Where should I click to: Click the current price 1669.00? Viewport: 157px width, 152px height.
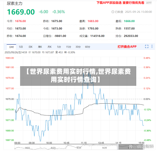tap(21, 12)
